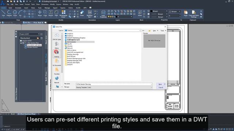Image resolution: width=234 pixels, height=131 pixels.
Task: Click the undo arrow in quick access toolbar
Action: [30, 1]
